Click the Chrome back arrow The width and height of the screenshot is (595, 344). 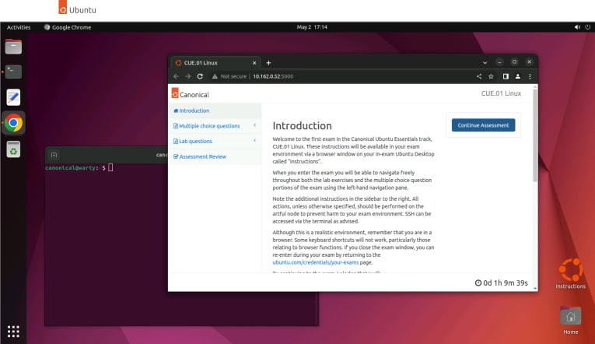176,76
